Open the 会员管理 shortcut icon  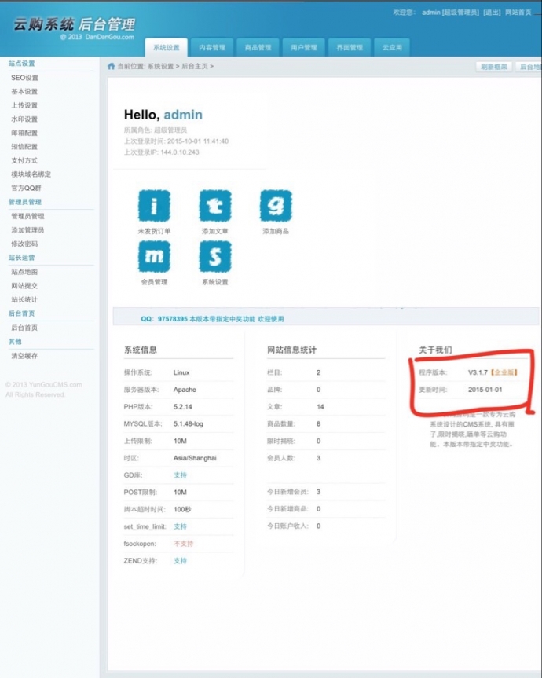click(x=154, y=256)
